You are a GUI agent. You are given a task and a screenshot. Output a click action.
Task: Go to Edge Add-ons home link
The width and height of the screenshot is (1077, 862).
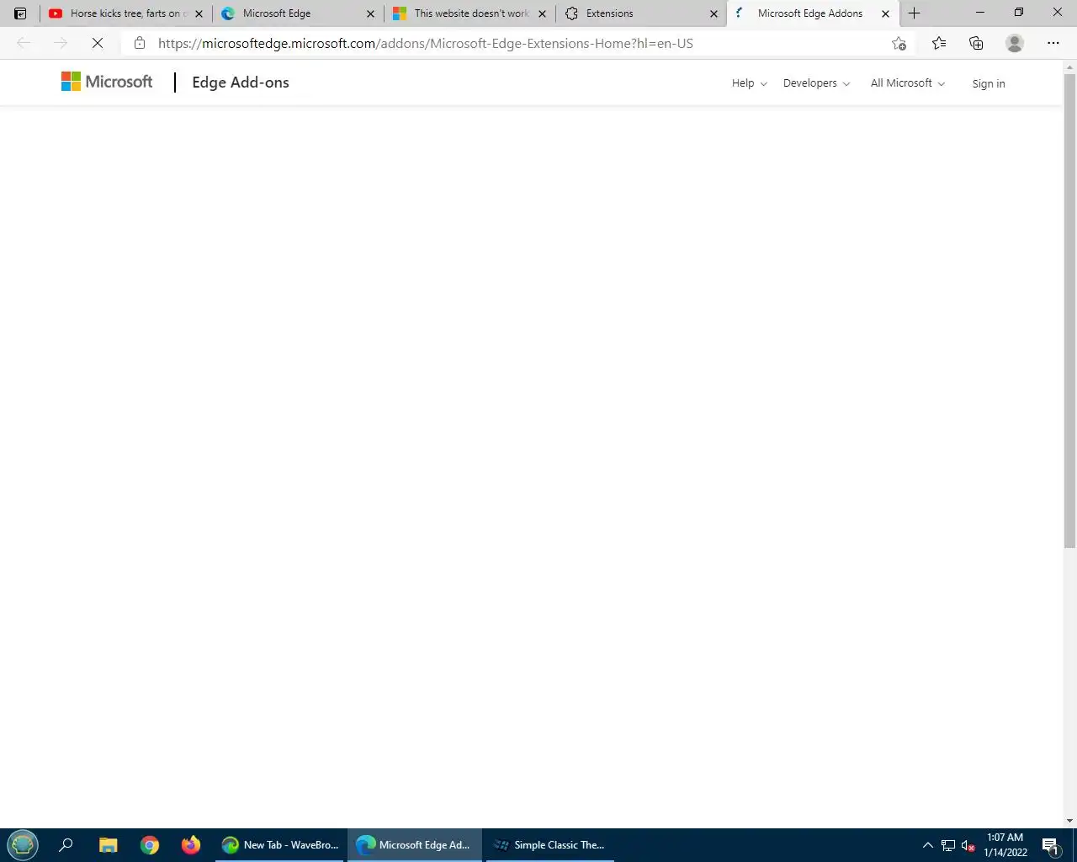[241, 82]
